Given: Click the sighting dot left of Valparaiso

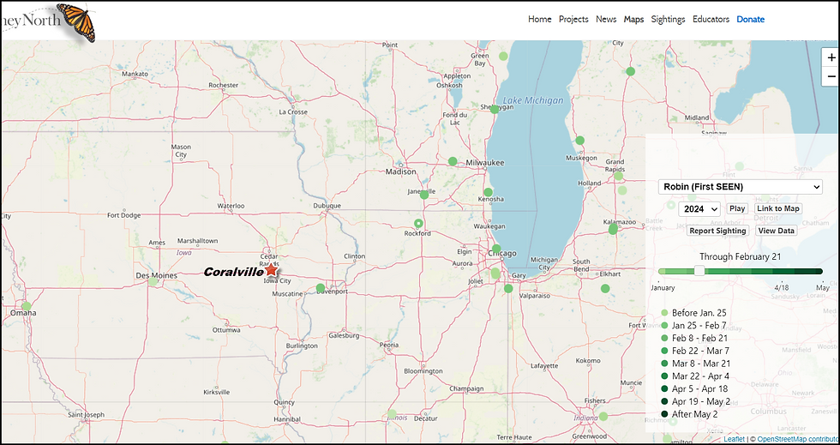Looking at the screenshot, I should (508, 288).
